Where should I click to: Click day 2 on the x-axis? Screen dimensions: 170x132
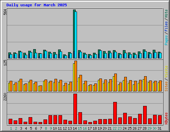tap(16, 128)
